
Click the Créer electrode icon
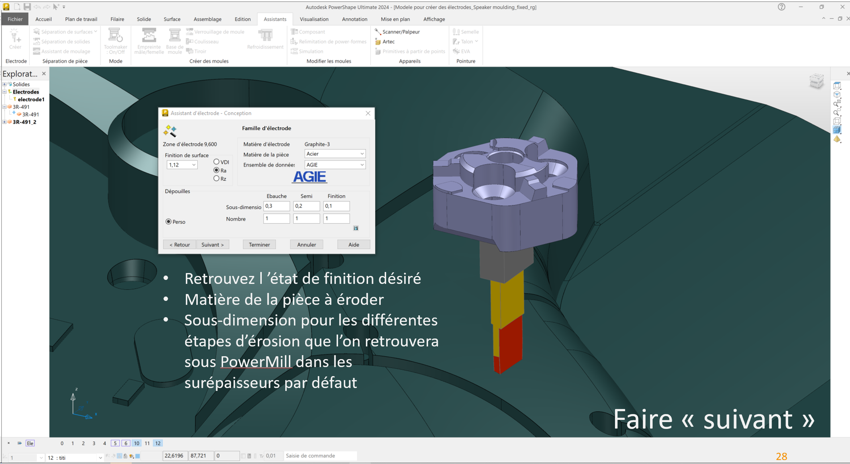coord(15,39)
